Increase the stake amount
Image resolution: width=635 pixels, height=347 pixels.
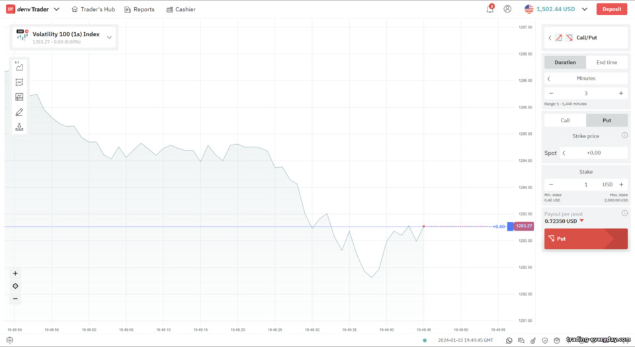tap(621, 184)
